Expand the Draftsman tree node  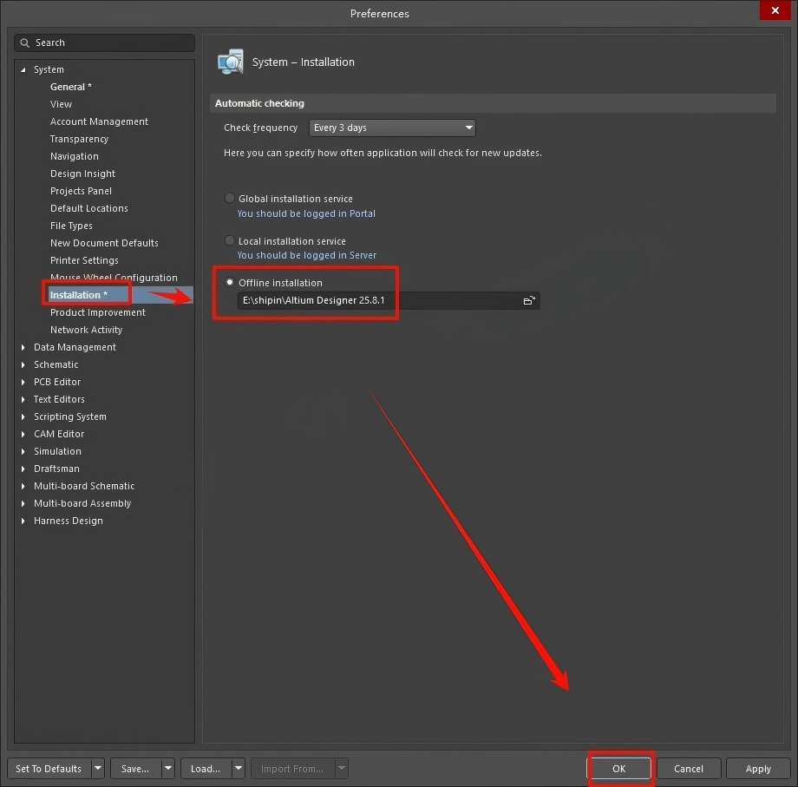[23, 469]
